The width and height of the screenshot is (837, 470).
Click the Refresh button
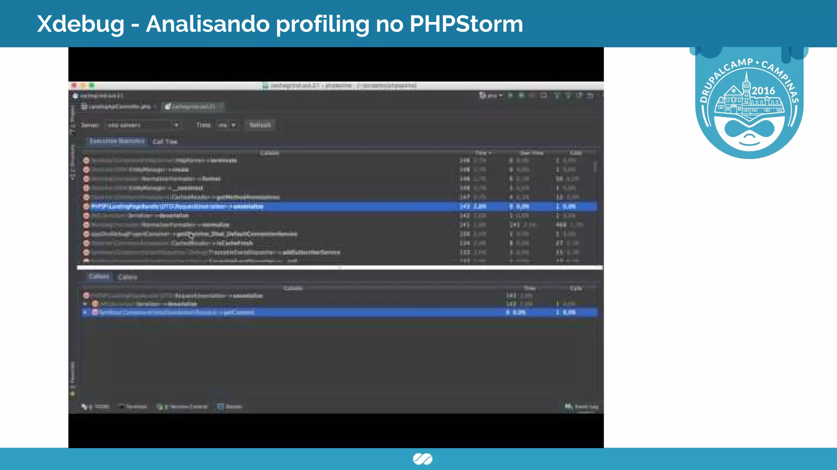(x=260, y=125)
